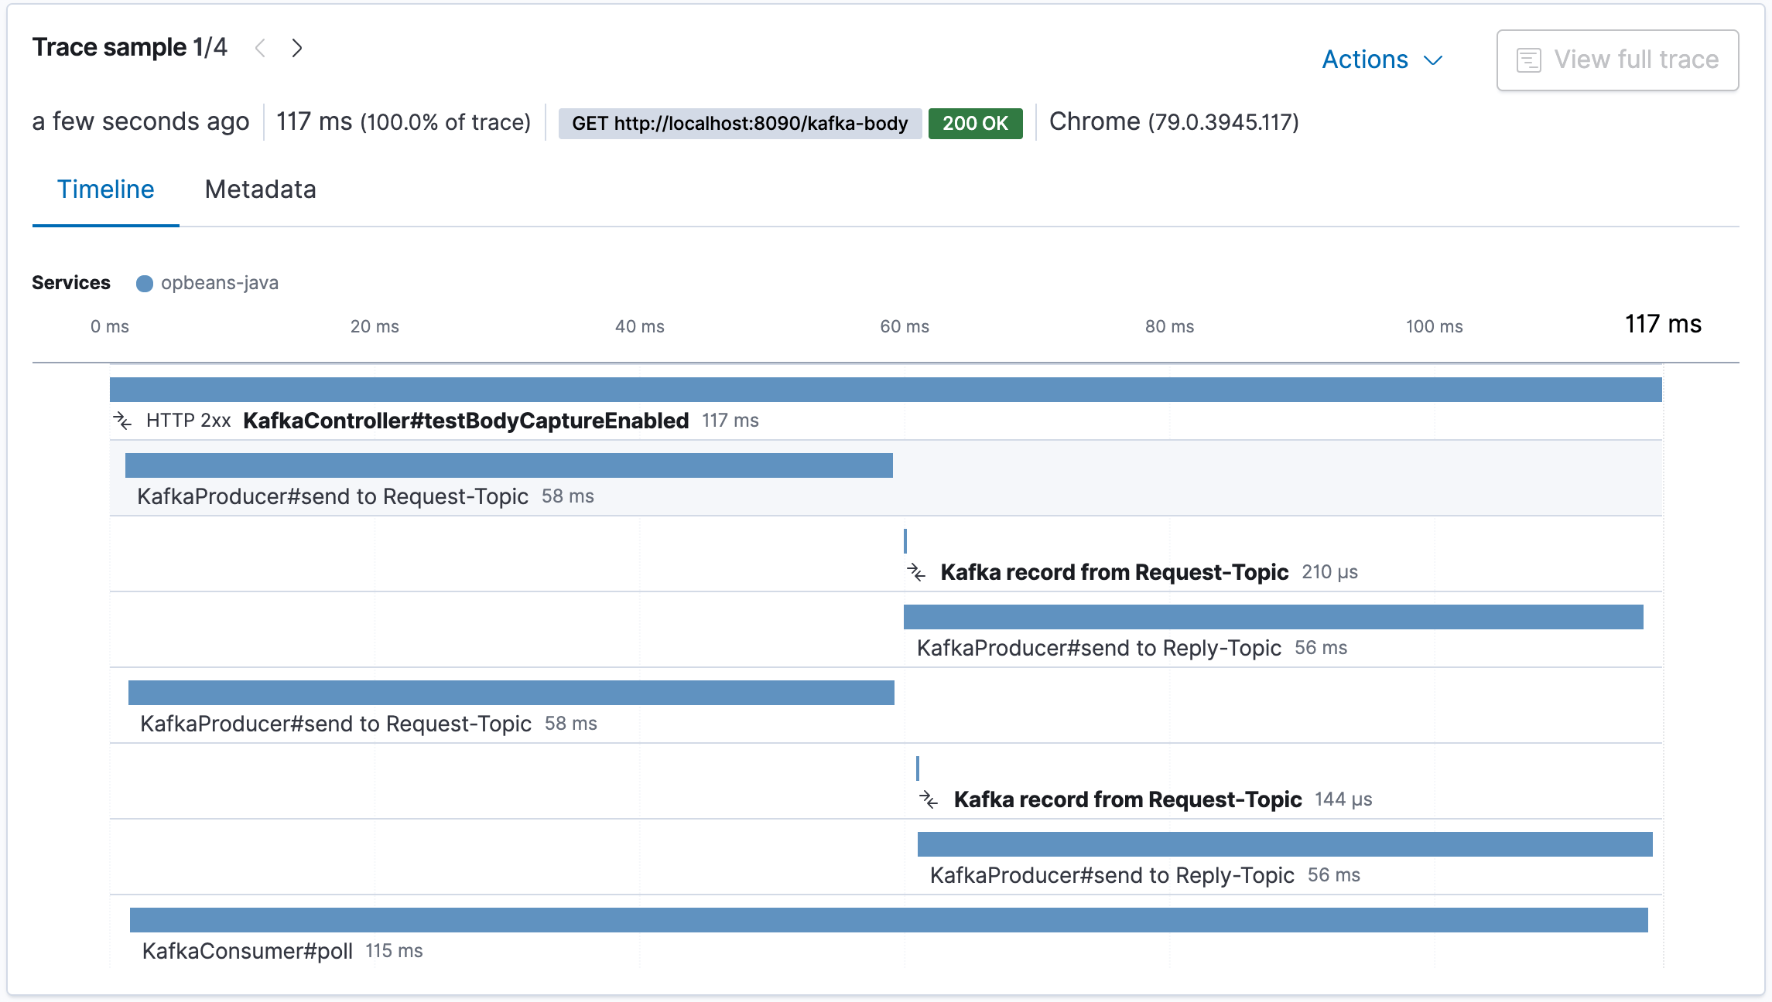1772x1002 pixels.
Task: Toggle the 200 OK status badge
Action: (974, 121)
